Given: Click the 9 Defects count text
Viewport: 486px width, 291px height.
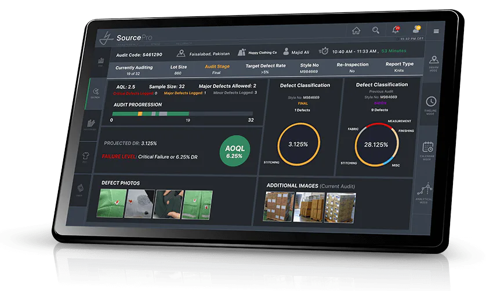Looking at the screenshot, I should click(379, 110).
